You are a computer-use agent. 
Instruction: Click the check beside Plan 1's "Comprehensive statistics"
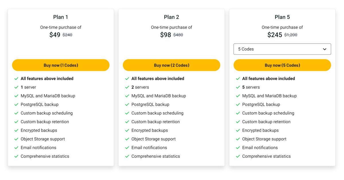point(17,156)
